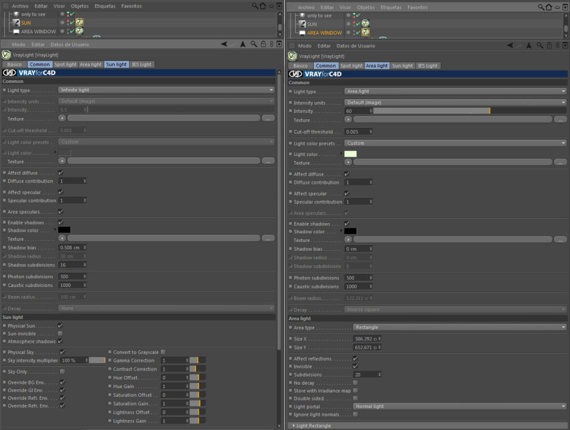Screen dimensions: 570x430
Task: Expand the Light color arrow in the right panel
Action: (x=341, y=154)
